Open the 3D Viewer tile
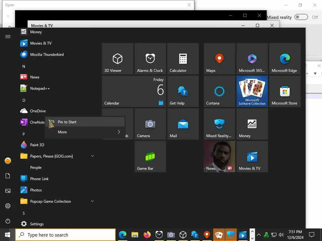 [x=118, y=59]
